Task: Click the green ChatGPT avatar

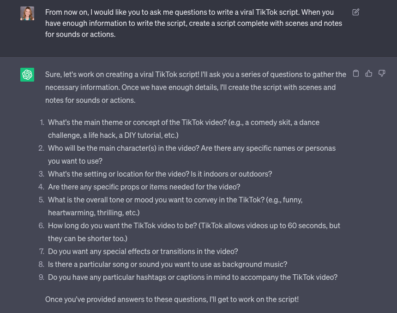Action: coord(27,75)
